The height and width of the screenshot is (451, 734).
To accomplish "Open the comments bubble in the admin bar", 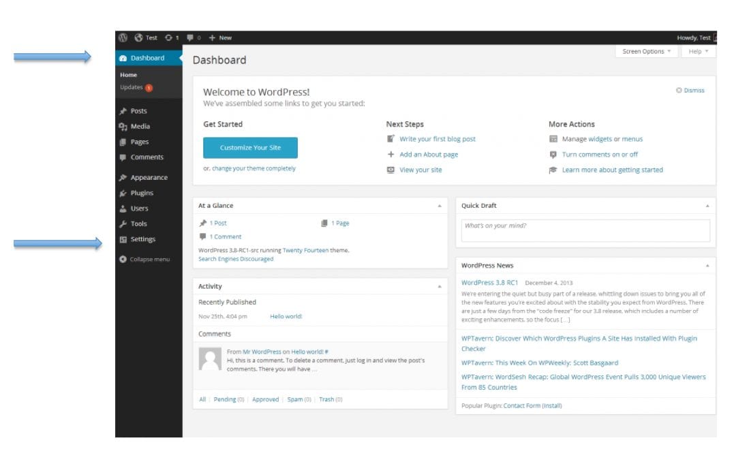I will 190,38.
